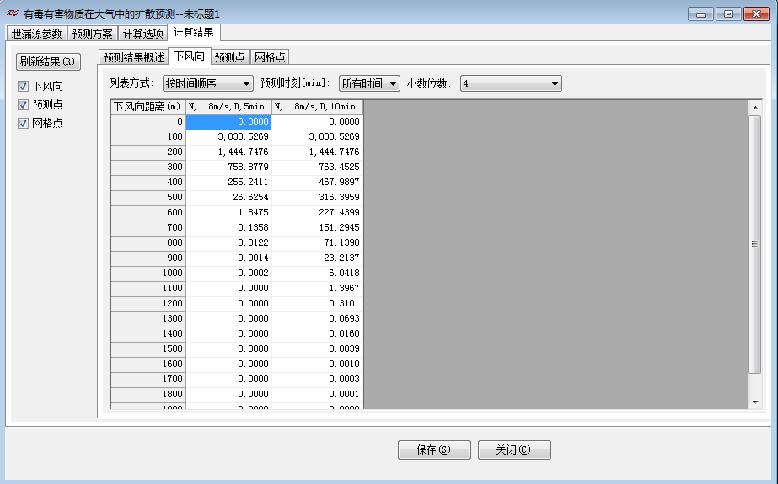
Task: Select the 151.2945 cell
Action: click(318, 228)
